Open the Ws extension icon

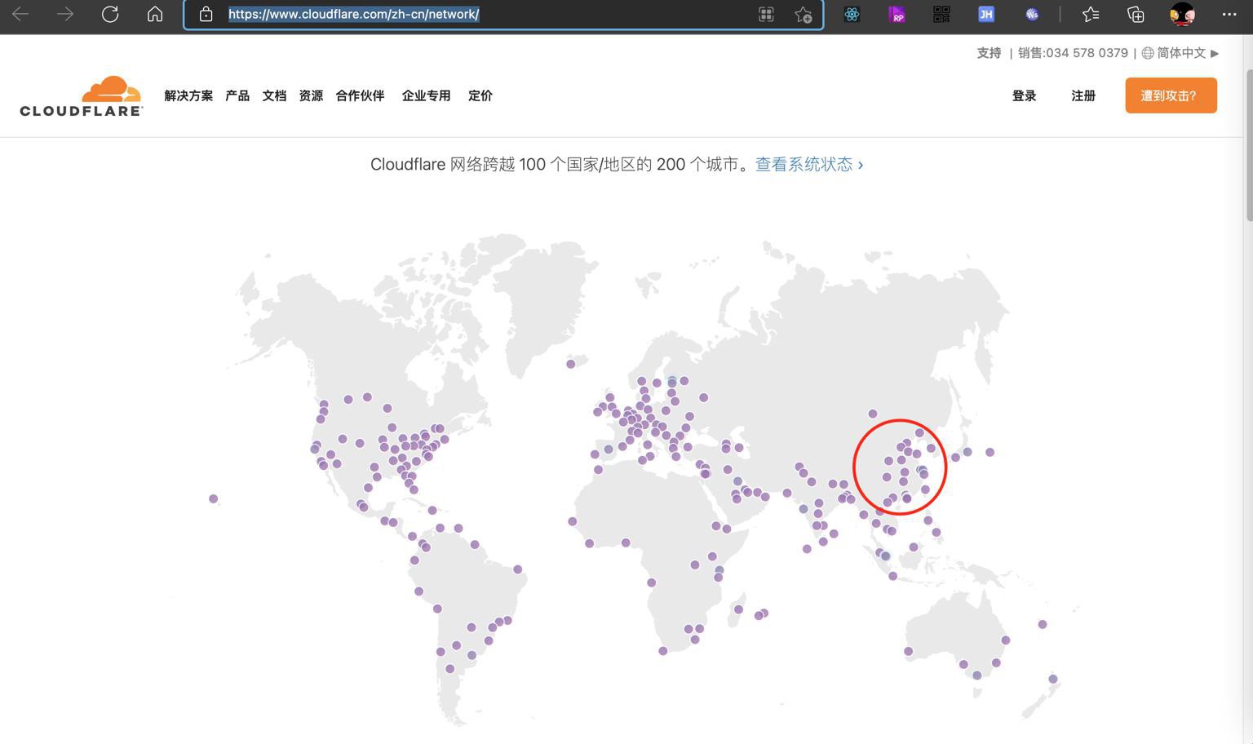(1032, 14)
